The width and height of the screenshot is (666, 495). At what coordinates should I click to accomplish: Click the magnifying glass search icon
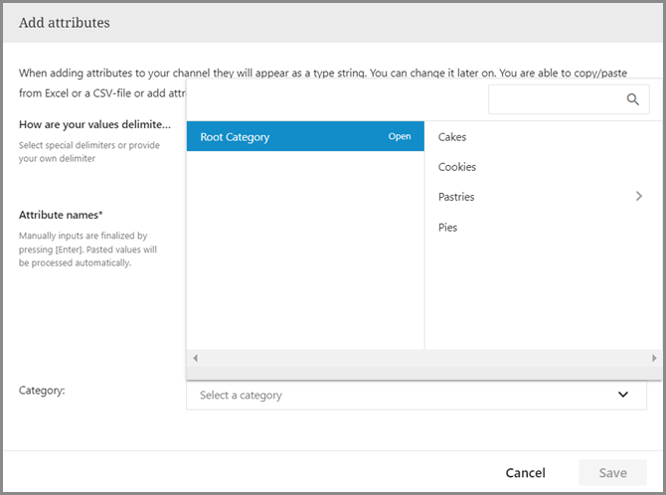(632, 99)
